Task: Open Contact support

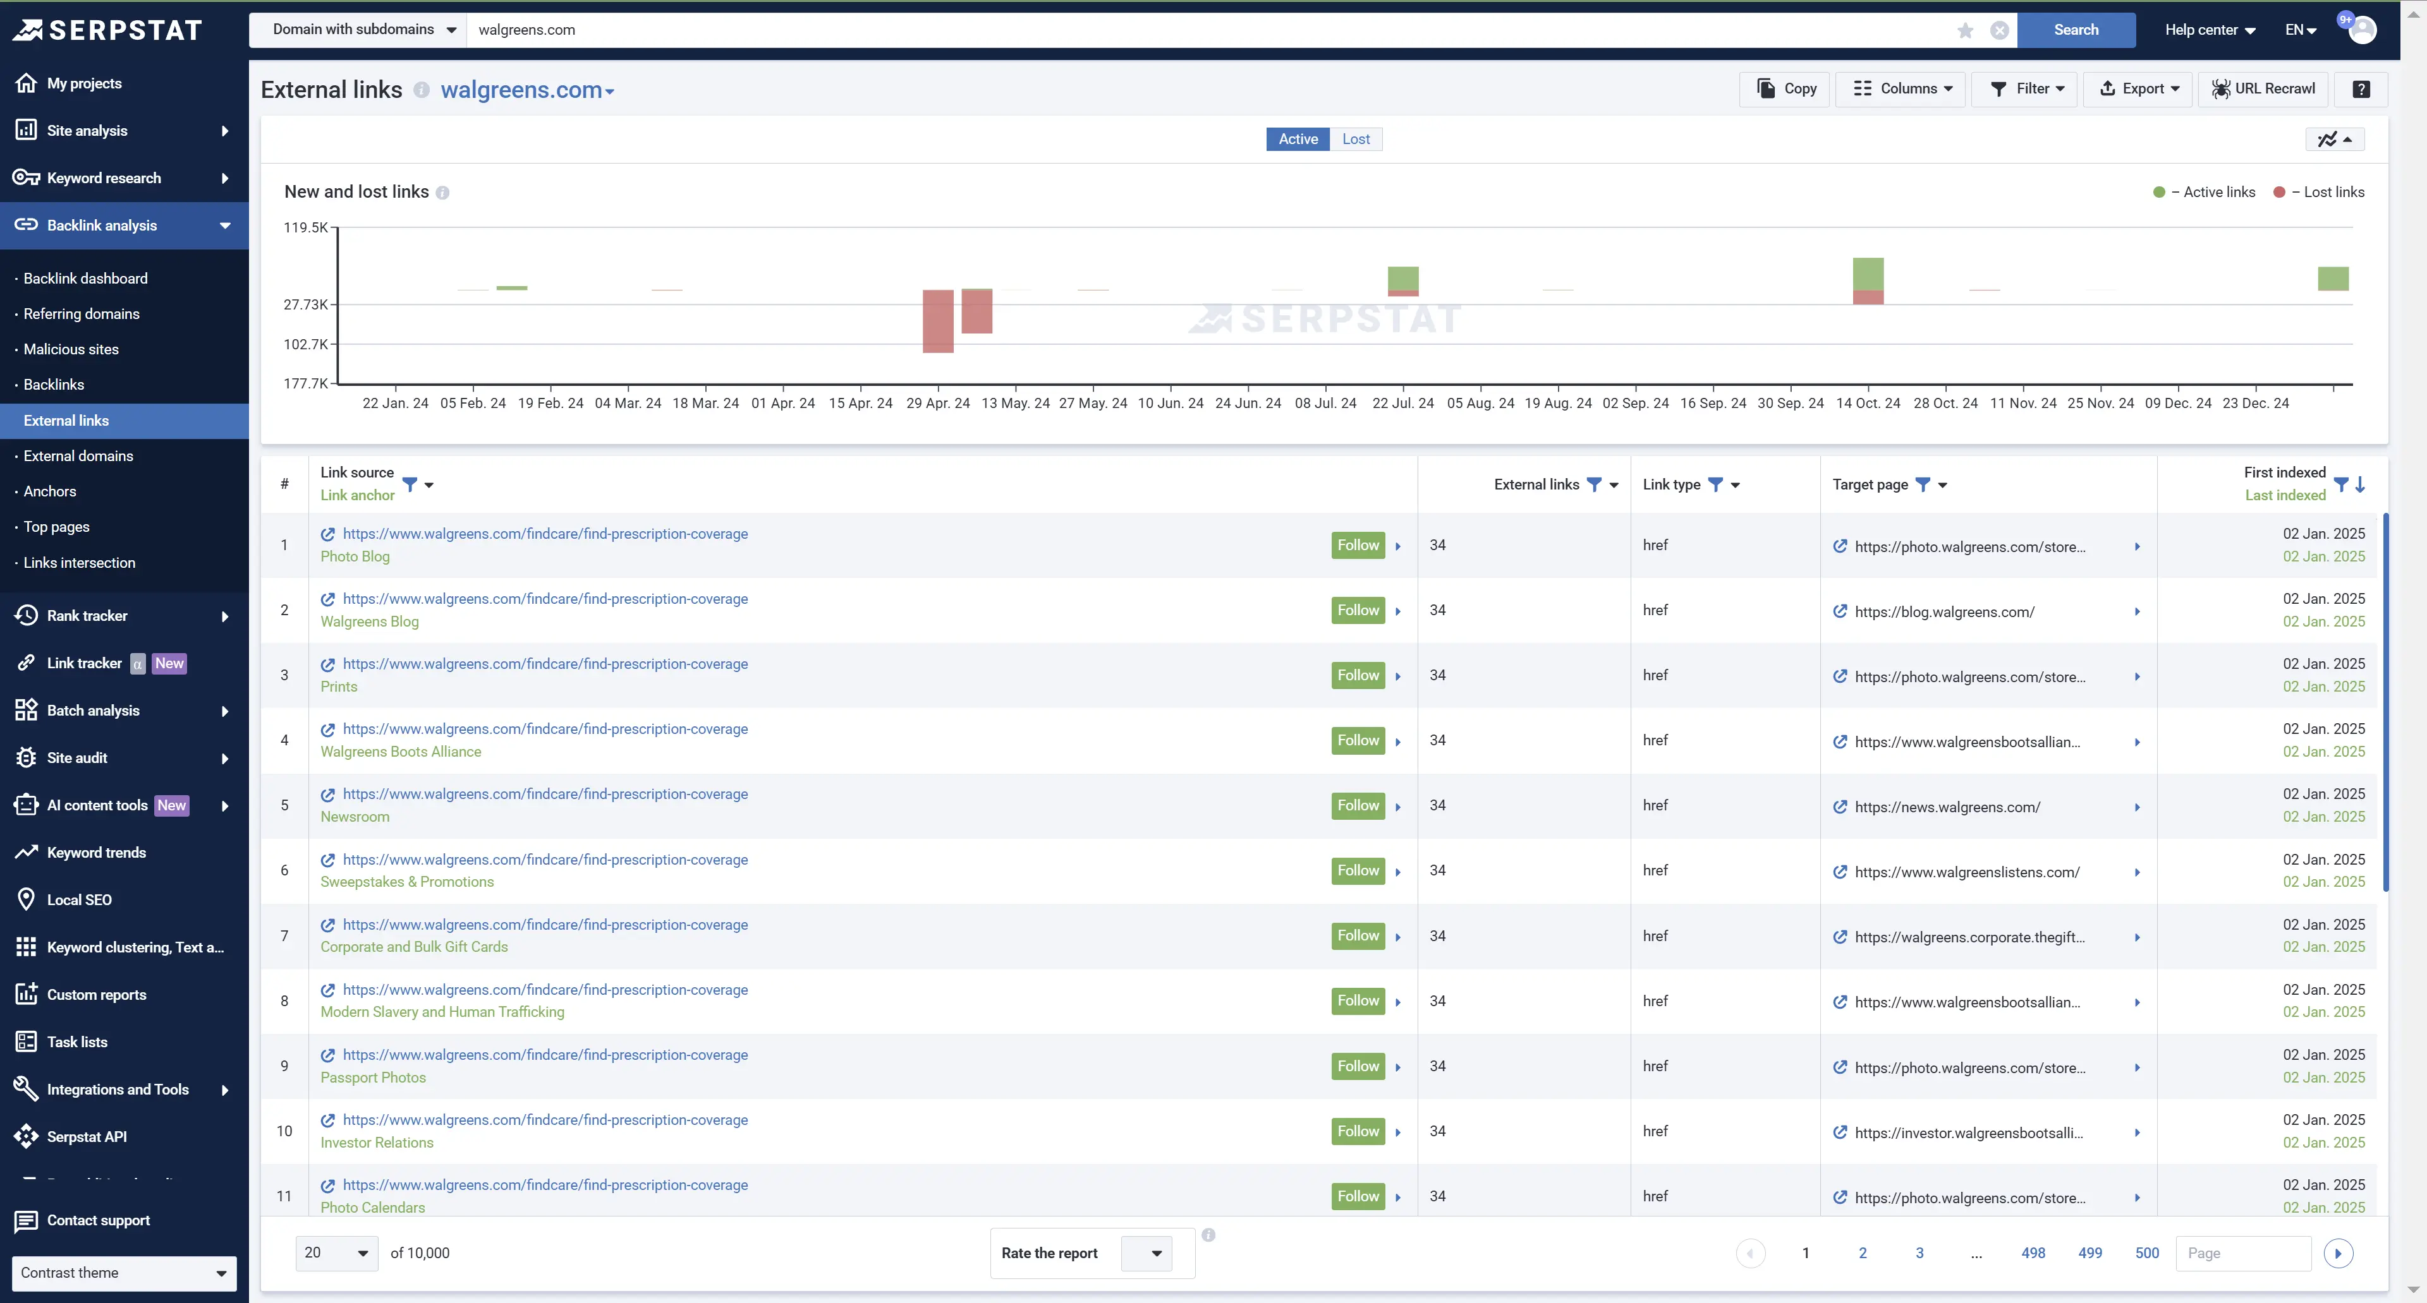Action: (83, 1220)
